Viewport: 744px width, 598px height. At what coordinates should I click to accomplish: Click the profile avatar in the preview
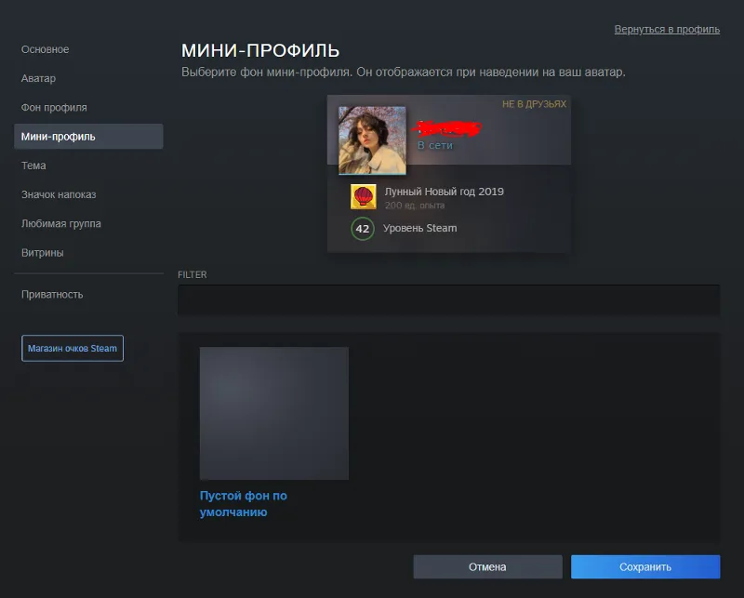tap(372, 140)
